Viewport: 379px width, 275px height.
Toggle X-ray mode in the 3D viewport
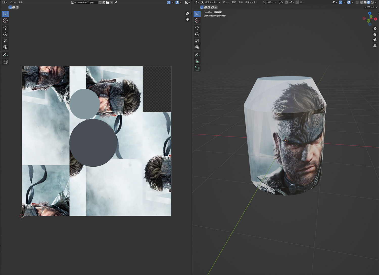[x=357, y=2]
